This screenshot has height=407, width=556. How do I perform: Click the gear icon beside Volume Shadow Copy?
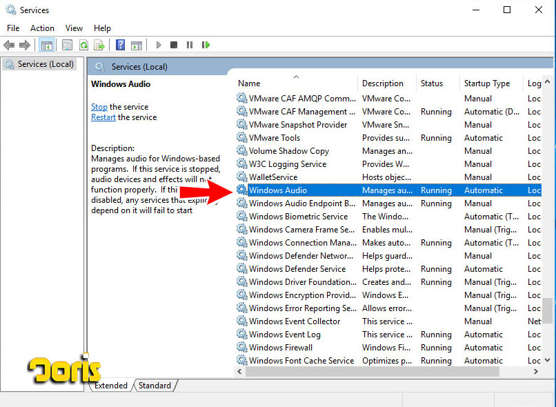pos(242,150)
